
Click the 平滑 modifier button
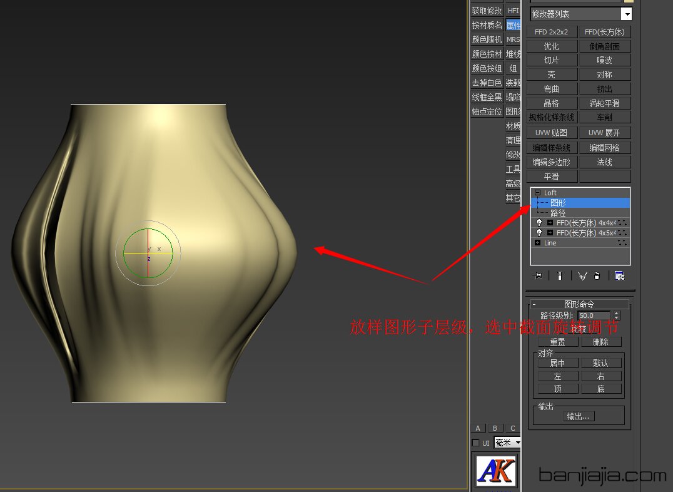click(552, 176)
